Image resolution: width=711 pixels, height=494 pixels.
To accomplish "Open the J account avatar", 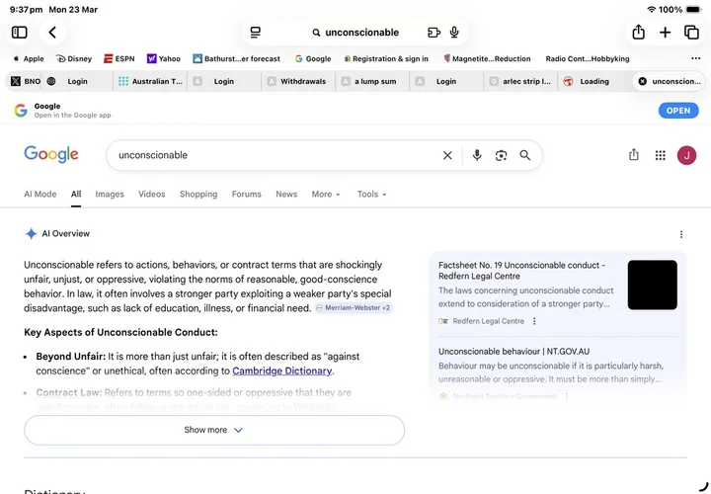I will pyautogui.click(x=686, y=155).
